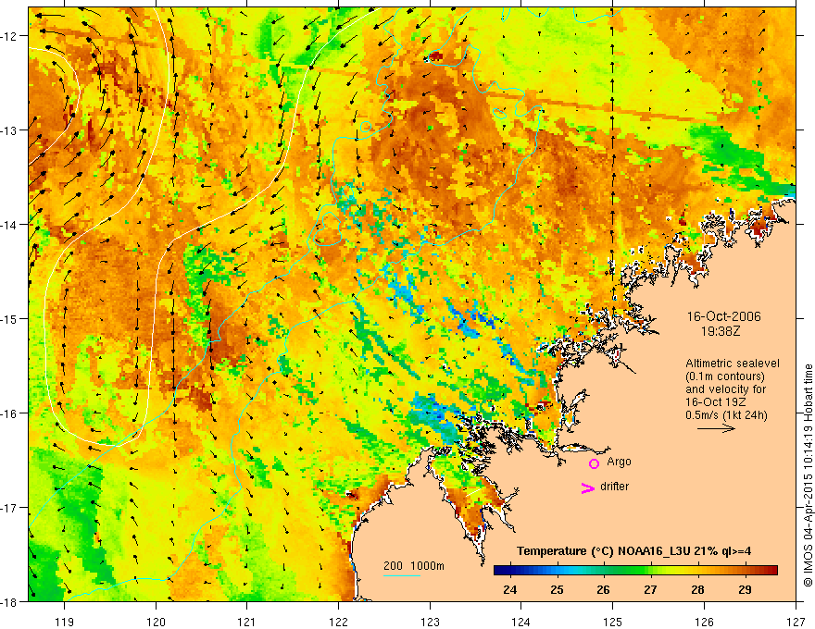Click the '200 1000m' depth contour label

pos(414,566)
